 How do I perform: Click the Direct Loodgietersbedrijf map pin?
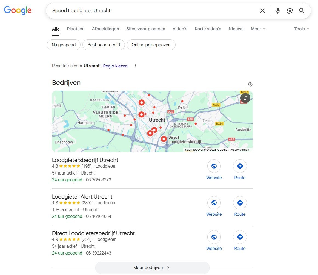pyautogui.click(x=164, y=139)
